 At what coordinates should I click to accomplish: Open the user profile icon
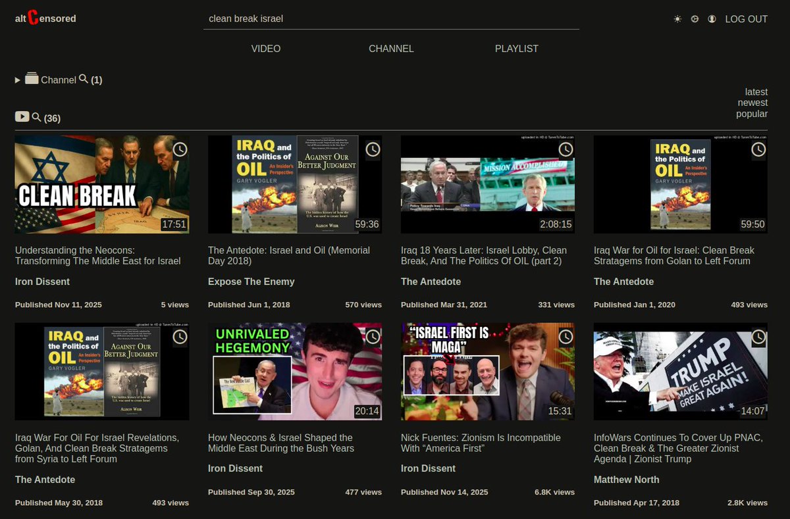click(x=712, y=19)
